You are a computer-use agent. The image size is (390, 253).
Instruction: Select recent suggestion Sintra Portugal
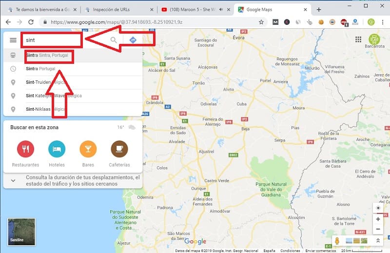(73, 69)
